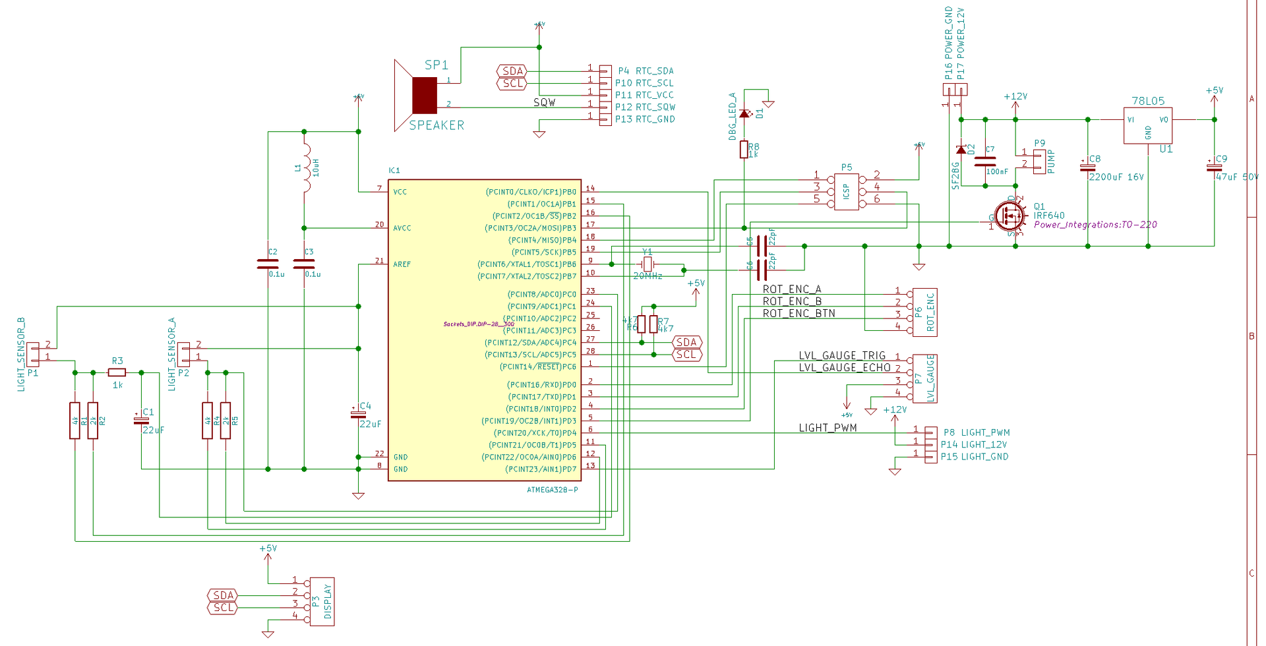Click the R7 pull-up resistor symbol
The image size is (1266, 646).
[653, 324]
